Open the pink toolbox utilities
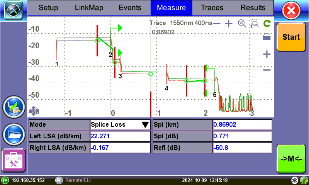The height and width of the screenshot is (185, 309). (x=14, y=160)
